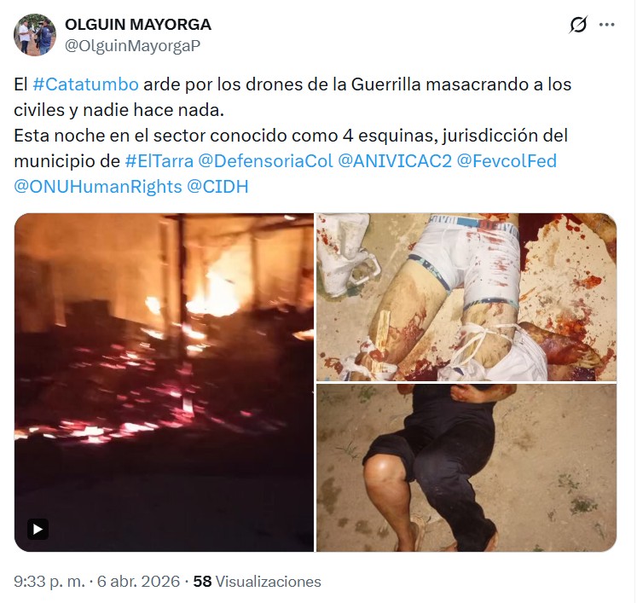637x603 pixels.
Task: Open the fire video thumbnail
Action: [x=164, y=382]
